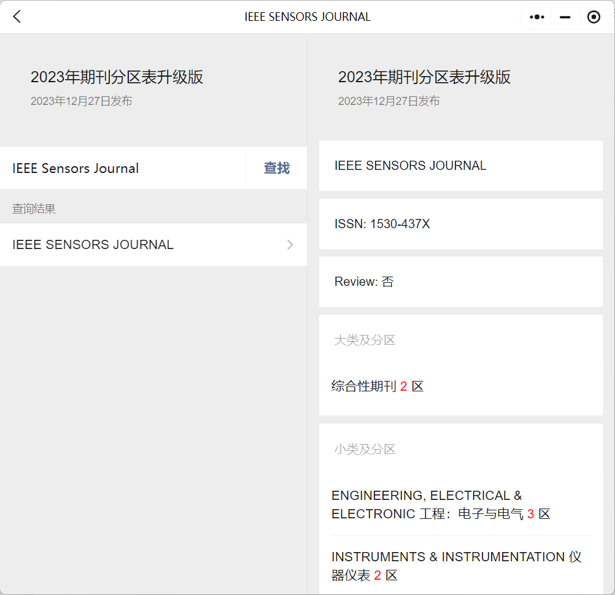
Task: Close the mini program with the circle icon
Action: [x=594, y=17]
